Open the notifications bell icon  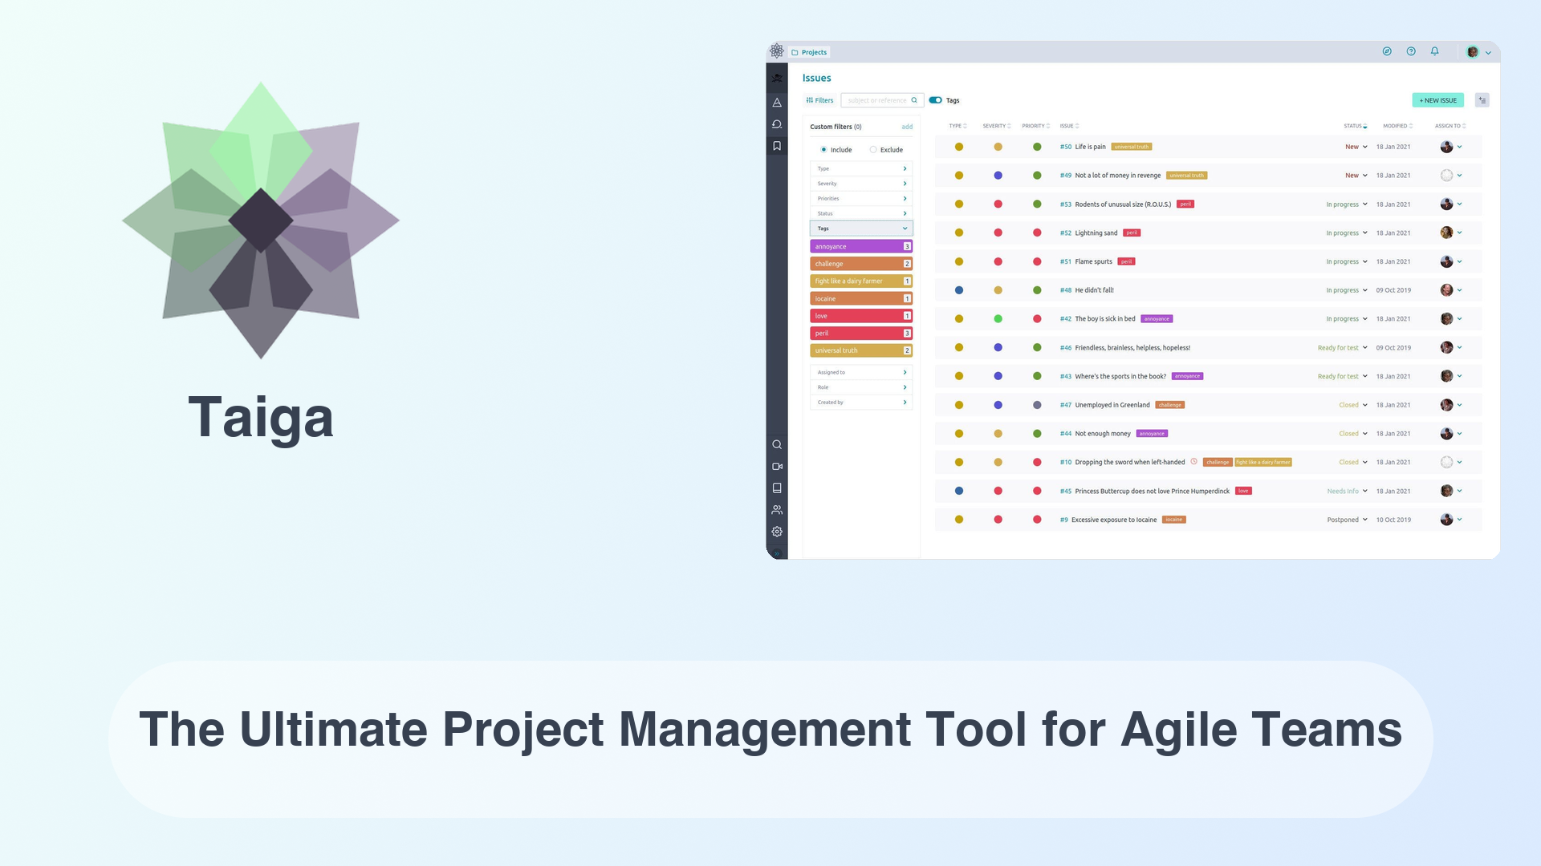click(x=1434, y=52)
